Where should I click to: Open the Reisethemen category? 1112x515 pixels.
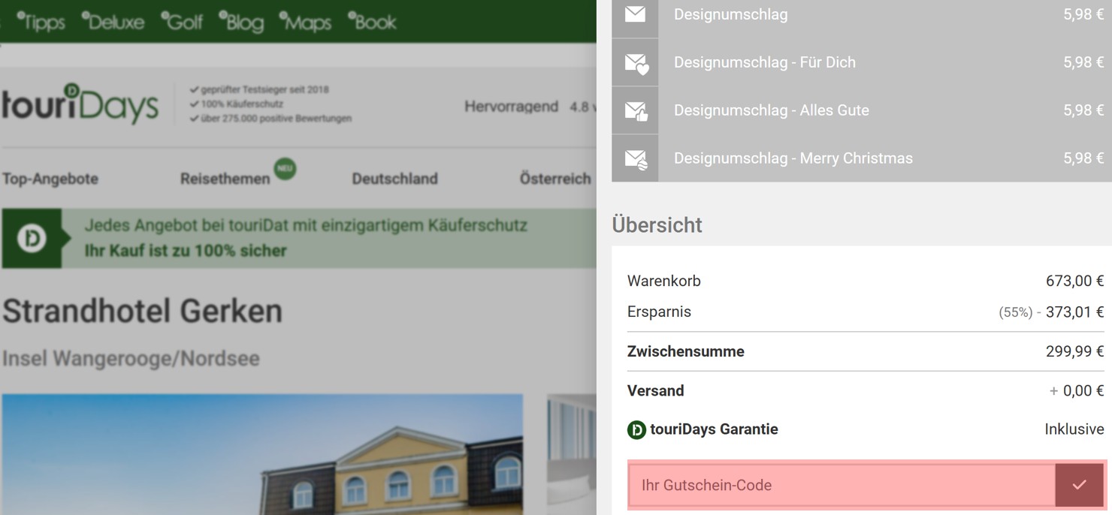point(225,179)
